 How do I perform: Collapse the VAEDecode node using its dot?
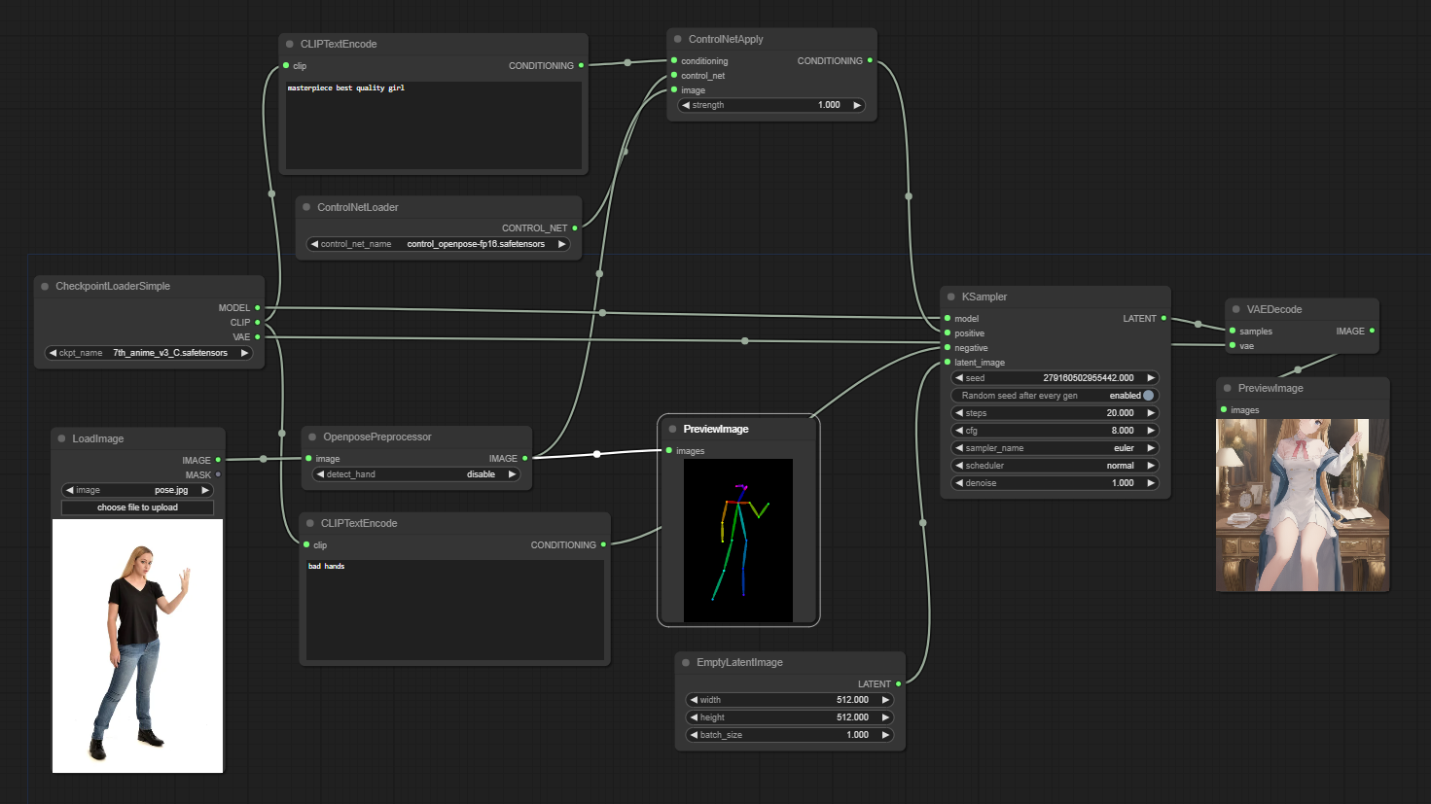pos(1235,309)
